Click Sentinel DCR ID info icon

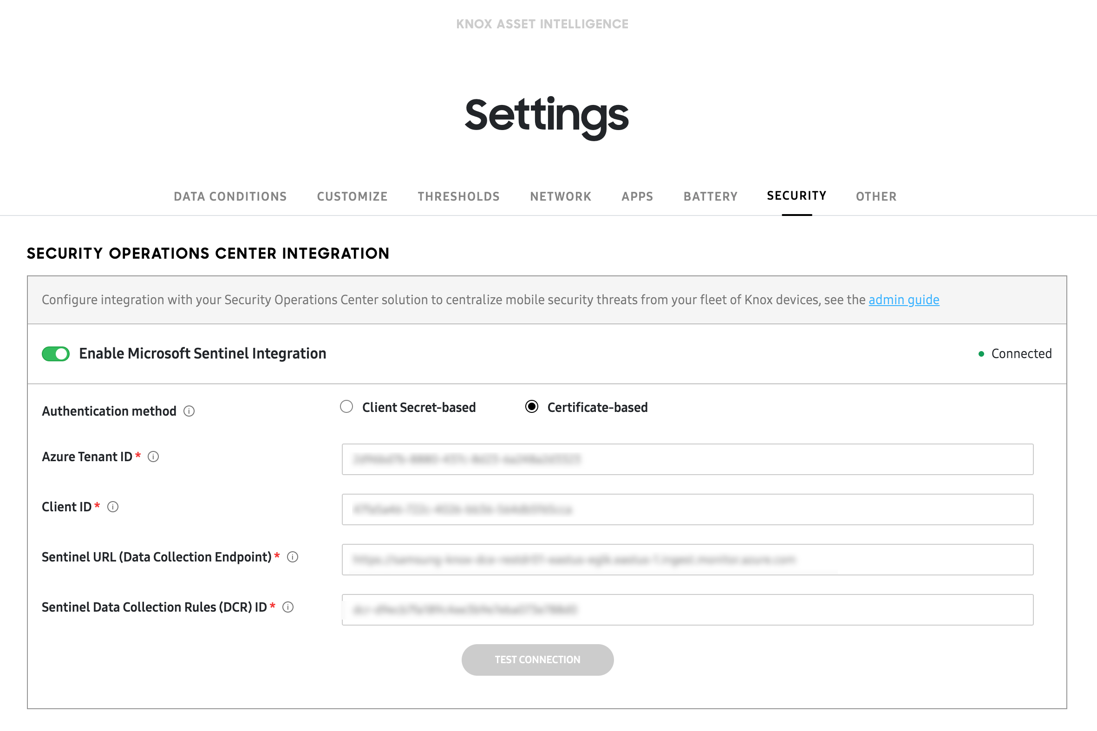(x=288, y=607)
